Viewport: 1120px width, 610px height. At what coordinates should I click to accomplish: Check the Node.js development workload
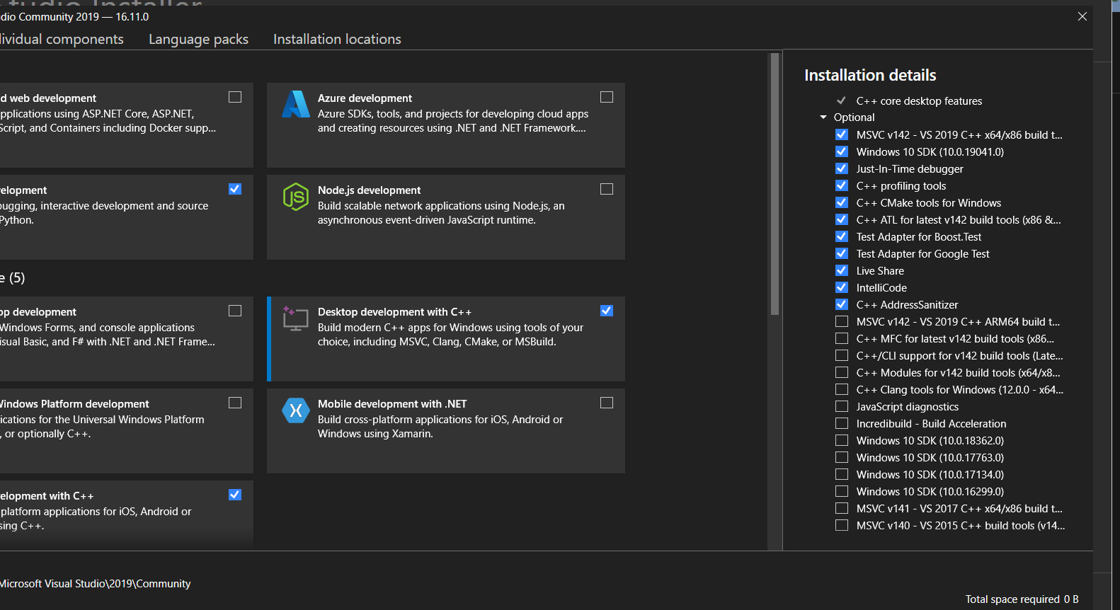coord(607,189)
